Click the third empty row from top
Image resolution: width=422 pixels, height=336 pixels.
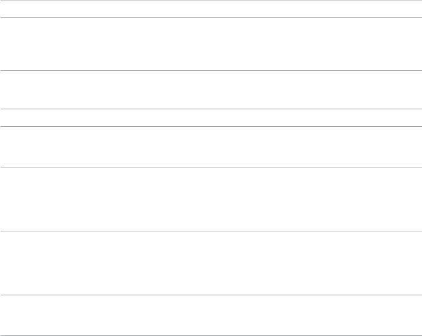pos(211,90)
